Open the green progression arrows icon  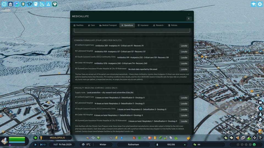35,138
